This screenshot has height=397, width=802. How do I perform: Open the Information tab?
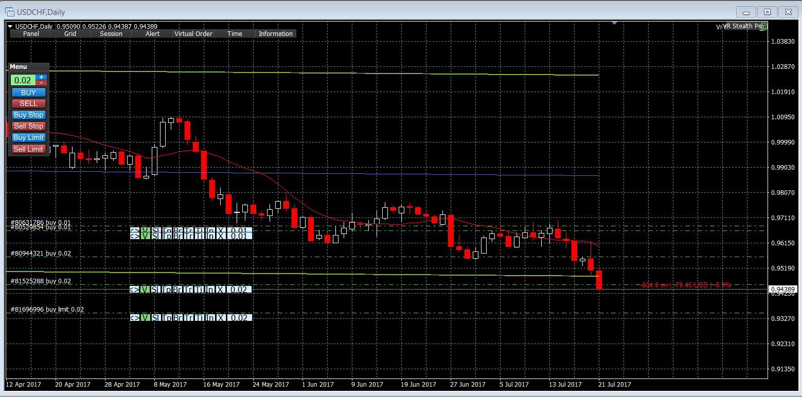(x=276, y=33)
